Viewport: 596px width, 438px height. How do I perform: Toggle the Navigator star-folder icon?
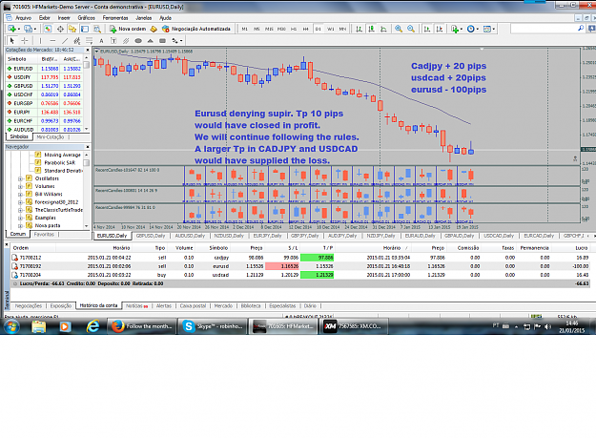coord(72,29)
